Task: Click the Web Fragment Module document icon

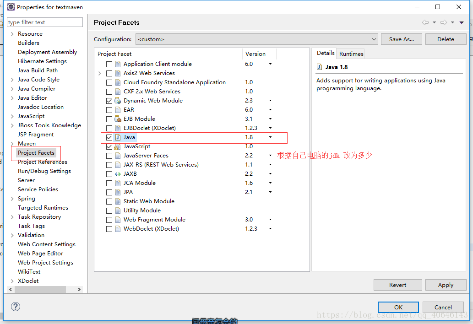Action: click(x=118, y=220)
